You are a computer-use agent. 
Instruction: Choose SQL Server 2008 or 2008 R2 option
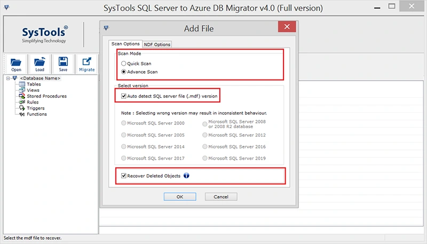[x=205, y=124]
